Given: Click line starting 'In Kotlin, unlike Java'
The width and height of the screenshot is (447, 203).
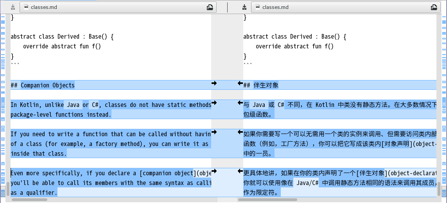Looking at the screenshot, I should [111, 105].
